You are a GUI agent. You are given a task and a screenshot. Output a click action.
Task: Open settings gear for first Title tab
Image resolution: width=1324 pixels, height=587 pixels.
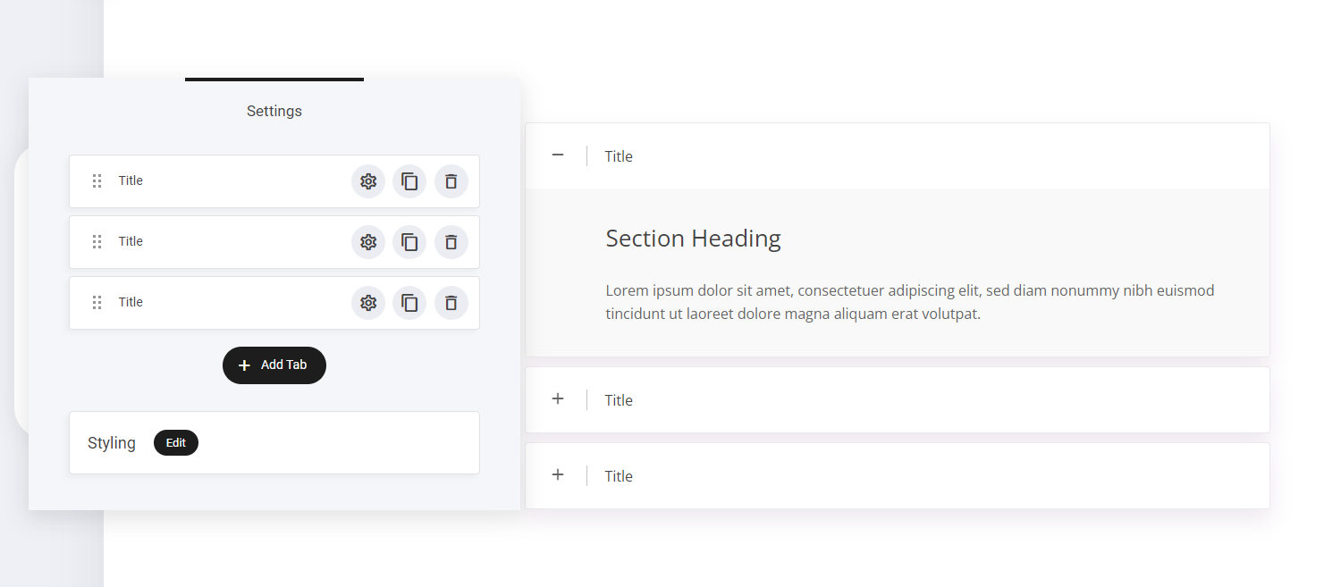[x=368, y=181]
